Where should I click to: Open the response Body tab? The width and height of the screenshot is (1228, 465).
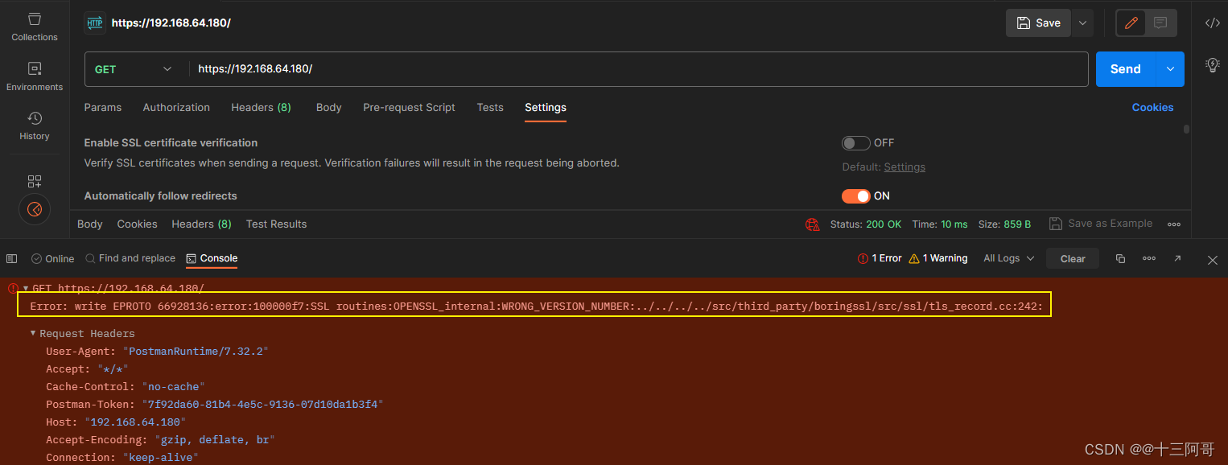pos(90,224)
